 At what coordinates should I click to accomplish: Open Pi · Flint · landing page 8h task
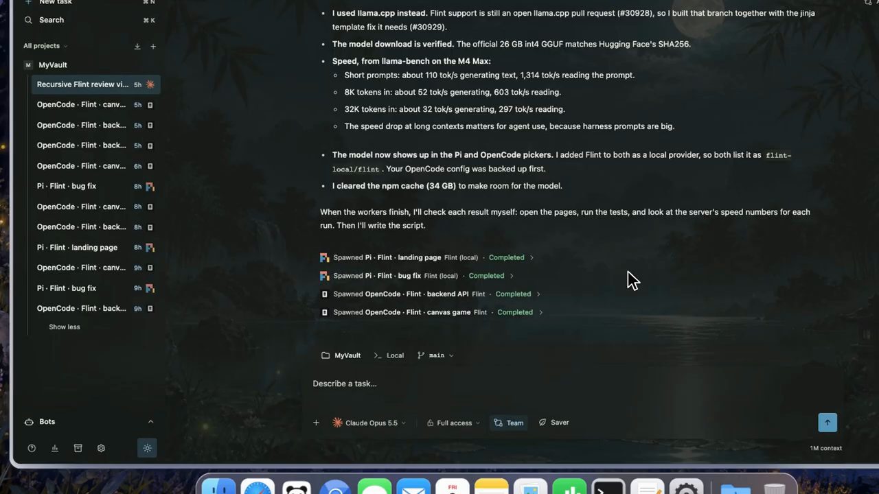click(x=95, y=247)
